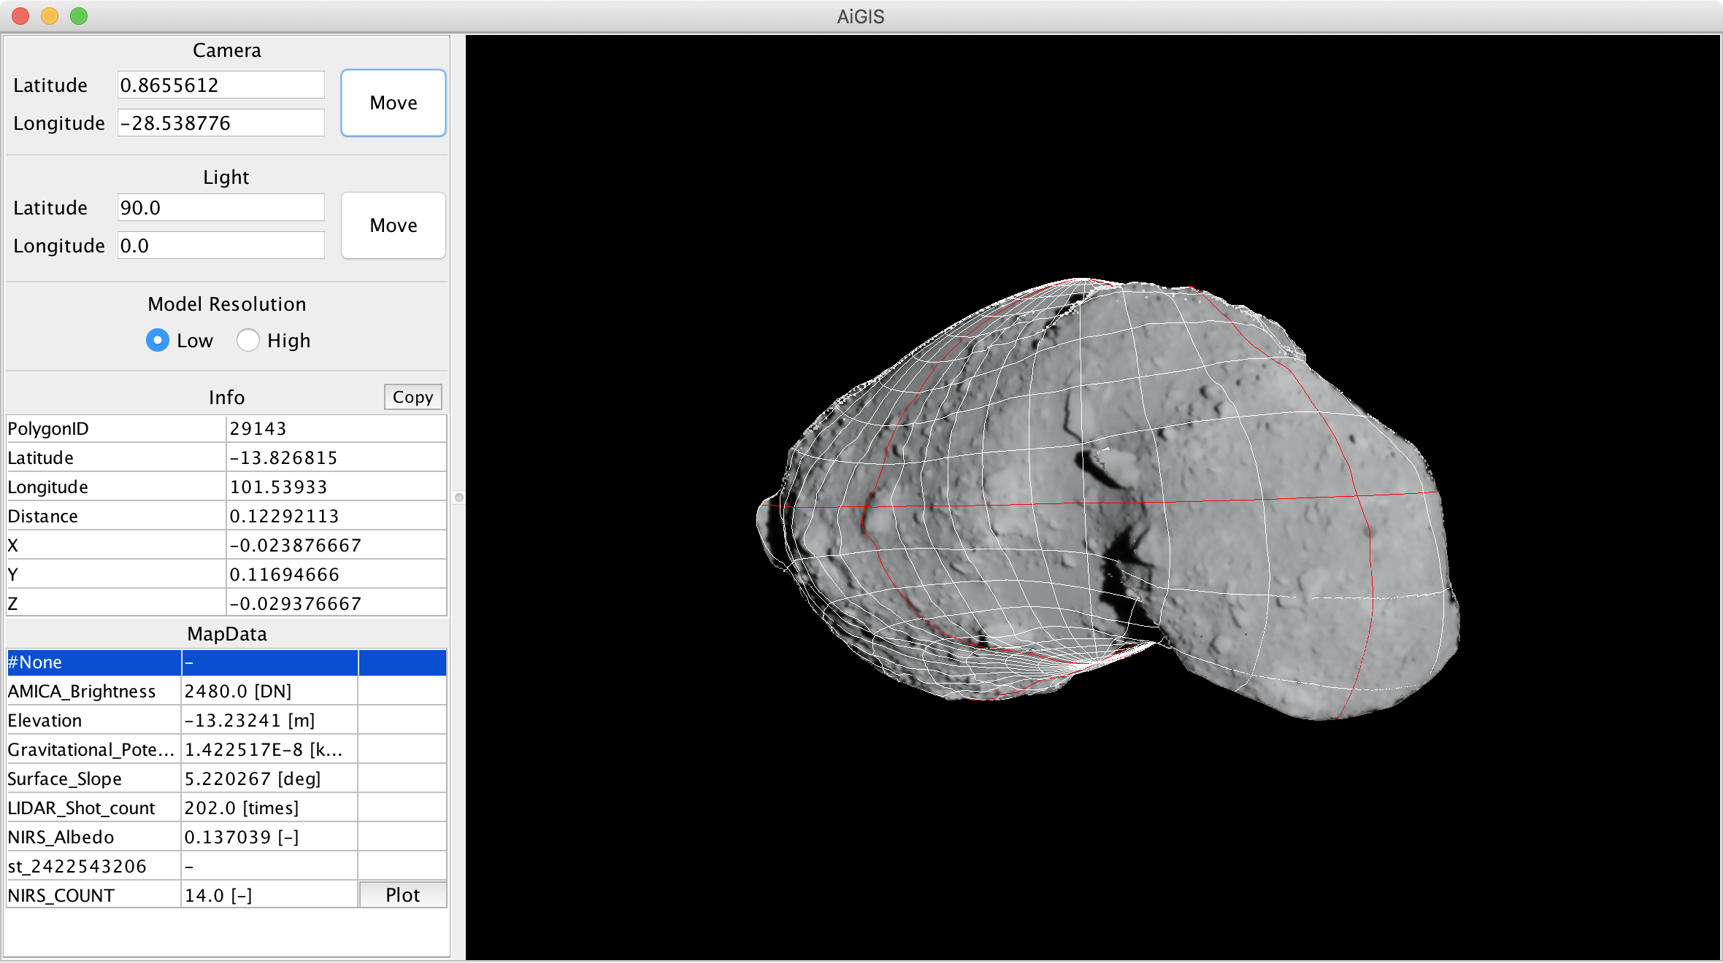Select the Elevation map row
Viewport: 1723px width, 963px height.
click(x=93, y=721)
